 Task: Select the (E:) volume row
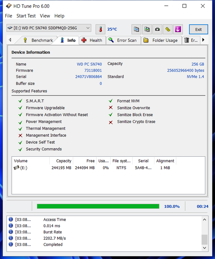pyautogui.click(x=108, y=168)
